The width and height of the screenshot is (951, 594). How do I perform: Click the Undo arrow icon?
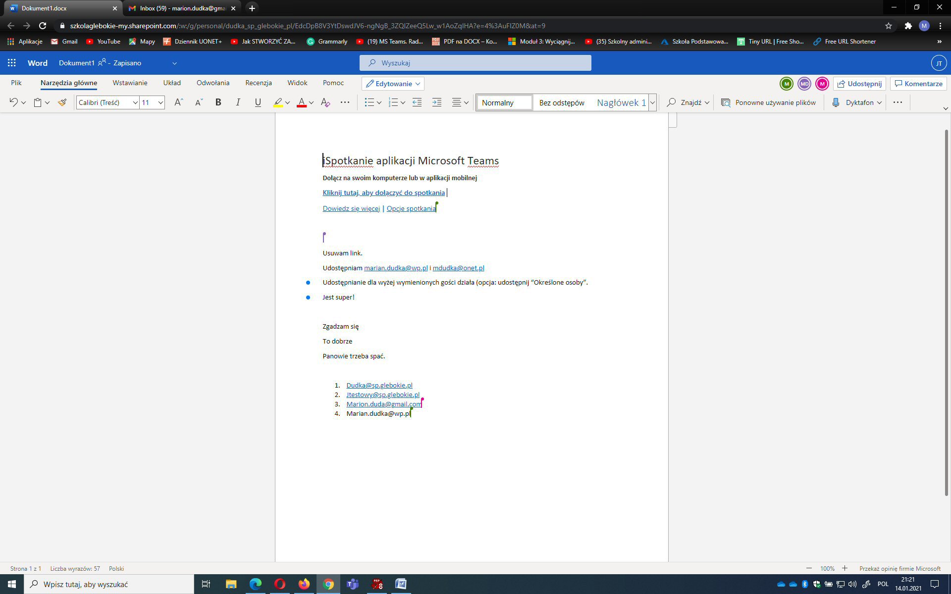pyautogui.click(x=13, y=102)
